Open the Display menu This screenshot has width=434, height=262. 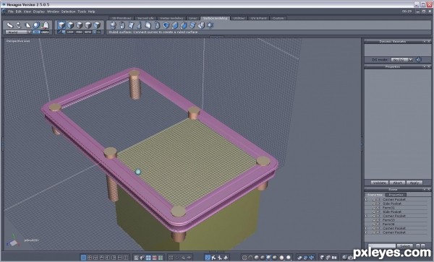click(39, 12)
